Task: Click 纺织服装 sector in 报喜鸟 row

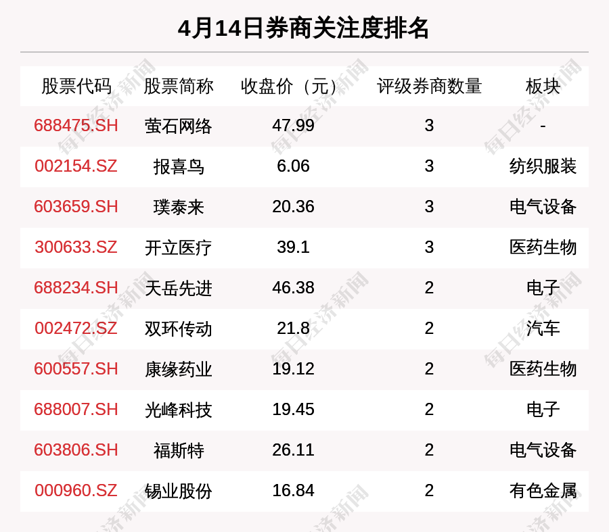Action: click(543, 166)
